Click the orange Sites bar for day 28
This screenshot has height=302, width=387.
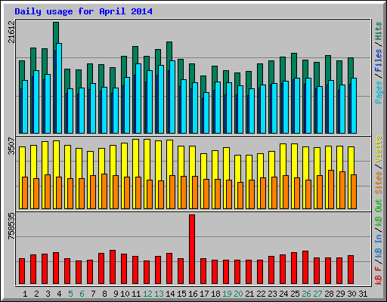click(x=331, y=190)
